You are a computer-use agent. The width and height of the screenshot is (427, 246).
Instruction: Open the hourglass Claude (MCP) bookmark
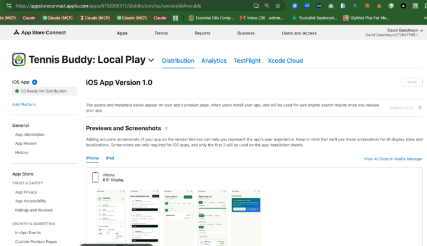95,18
